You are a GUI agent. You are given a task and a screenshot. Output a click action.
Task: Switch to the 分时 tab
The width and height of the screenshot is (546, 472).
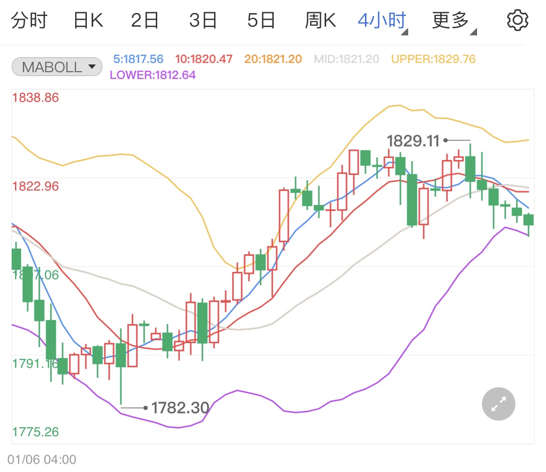point(29,20)
